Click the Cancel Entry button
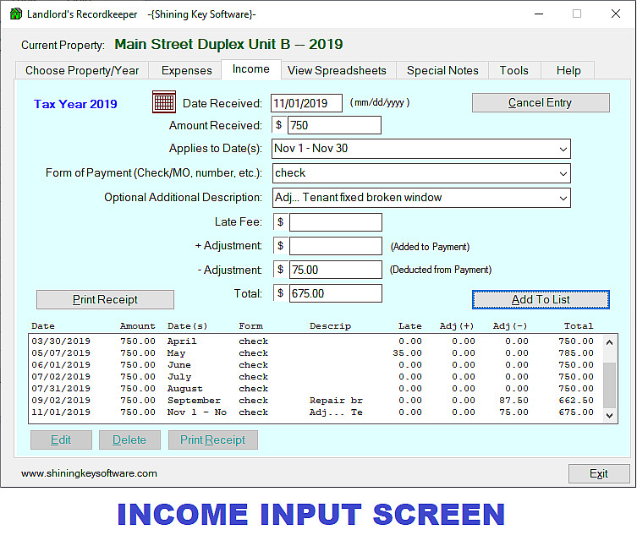 point(541,103)
